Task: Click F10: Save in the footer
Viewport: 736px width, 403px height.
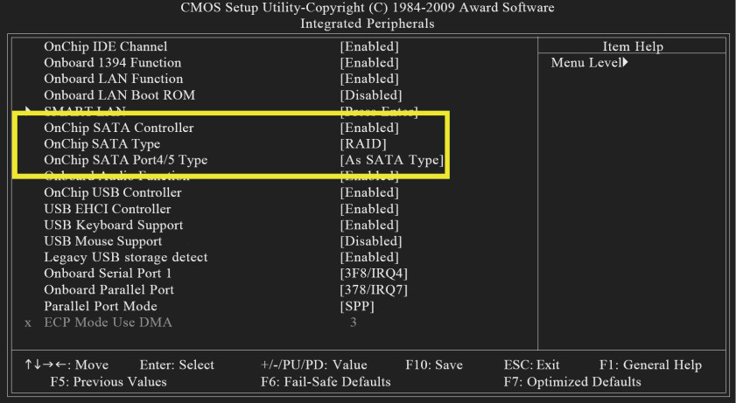Action: coord(434,364)
